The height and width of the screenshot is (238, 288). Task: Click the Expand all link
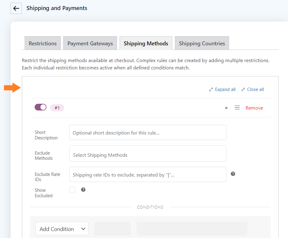225,89
